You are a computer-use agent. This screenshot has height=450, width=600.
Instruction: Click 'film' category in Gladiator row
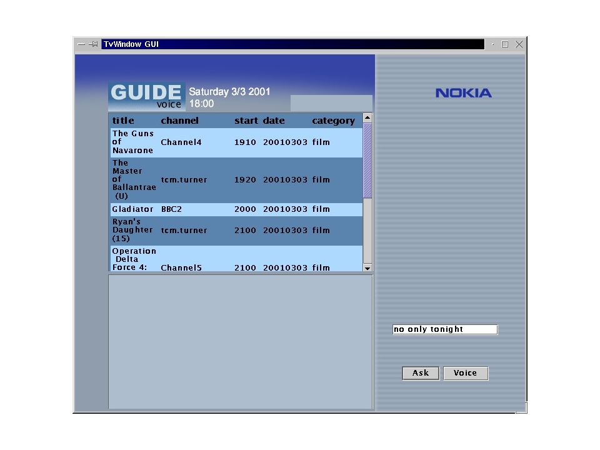(321, 209)
